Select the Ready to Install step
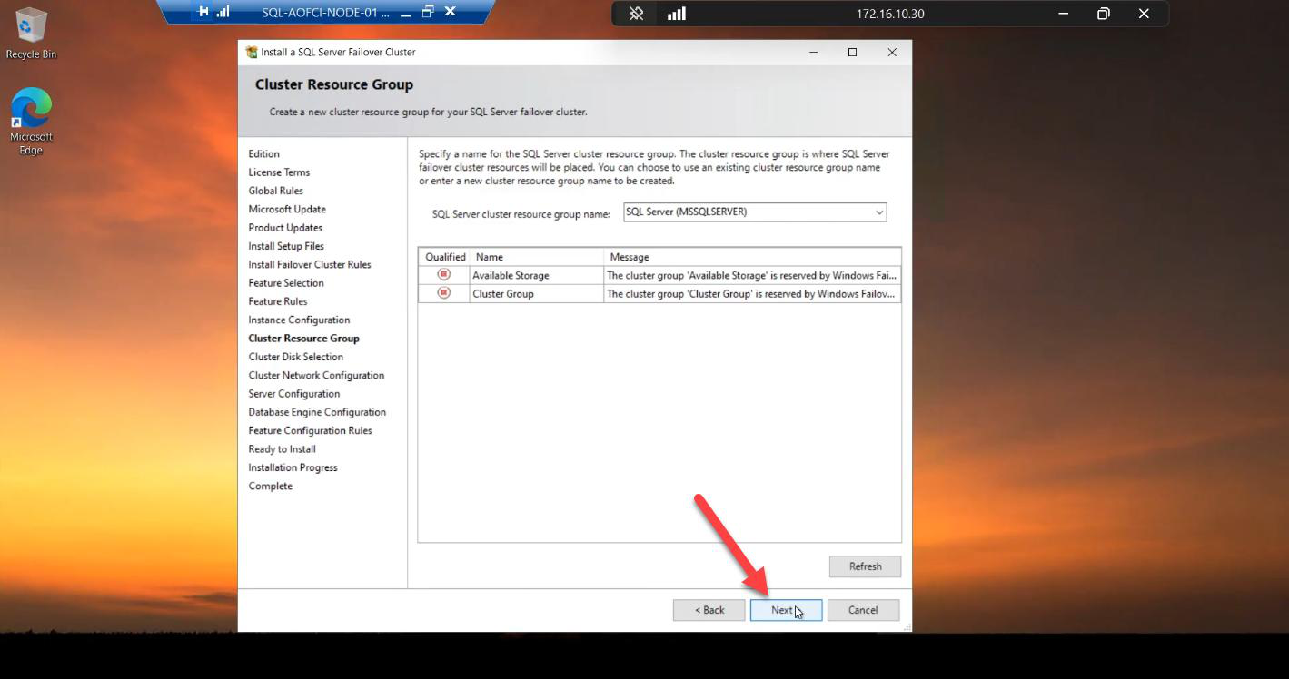 coord(283,449)
